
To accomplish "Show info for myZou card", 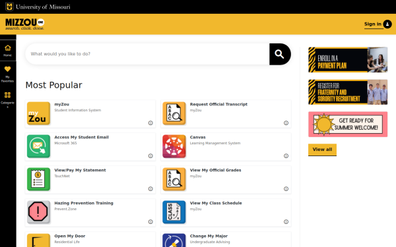I will (150, 123).
